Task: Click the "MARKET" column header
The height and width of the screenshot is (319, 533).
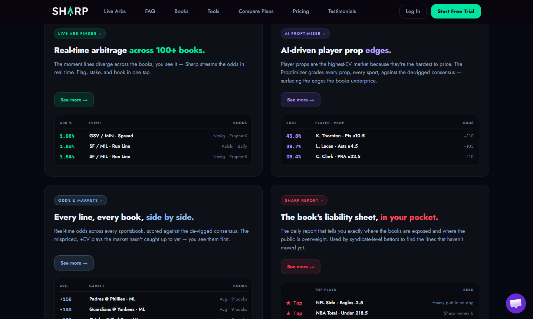Action: (x=96, y=286)
